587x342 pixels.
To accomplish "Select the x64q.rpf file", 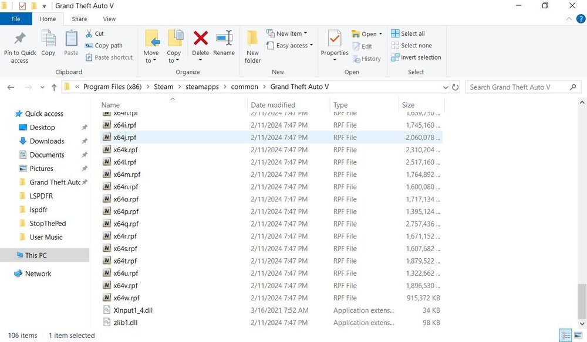I will [271, 224].
